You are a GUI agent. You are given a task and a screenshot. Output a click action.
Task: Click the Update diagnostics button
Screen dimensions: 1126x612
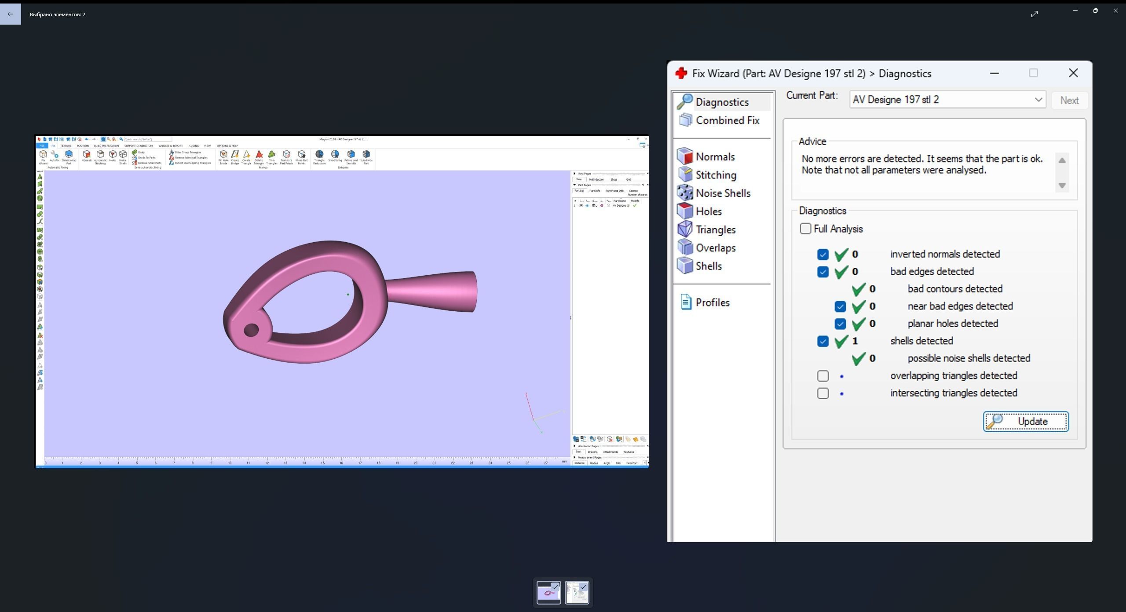[1026, 422]
